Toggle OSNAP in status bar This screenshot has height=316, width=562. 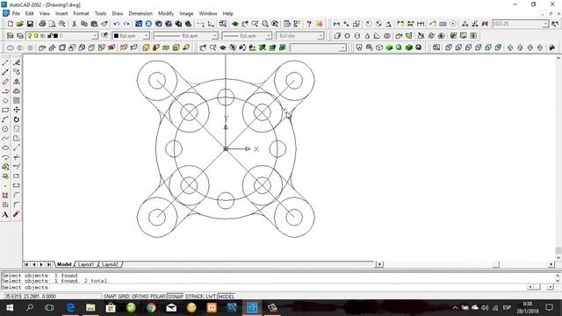pos(176,297)
